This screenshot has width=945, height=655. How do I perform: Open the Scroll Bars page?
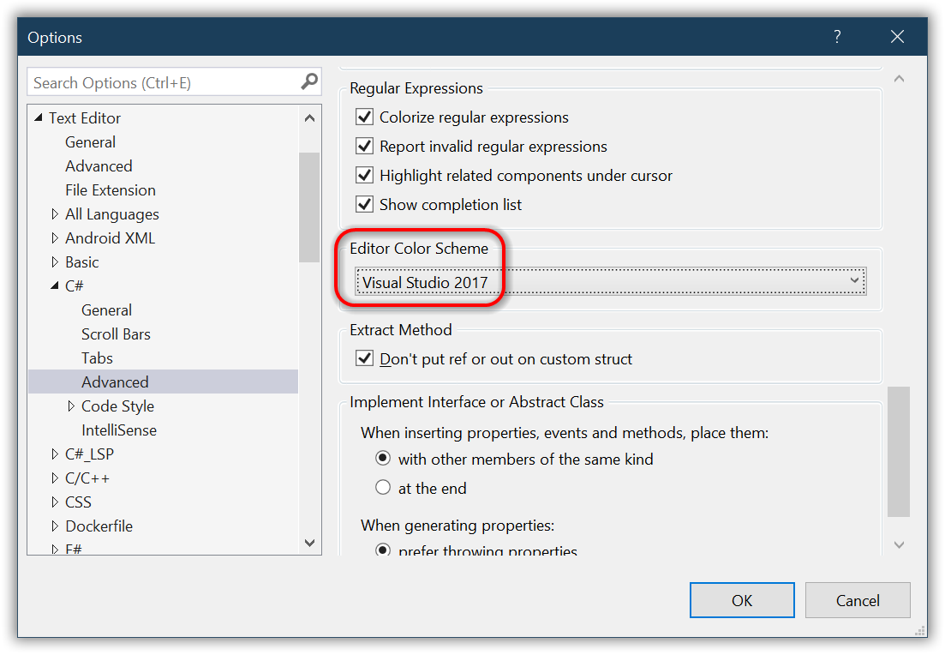click(x=116, y=334)
